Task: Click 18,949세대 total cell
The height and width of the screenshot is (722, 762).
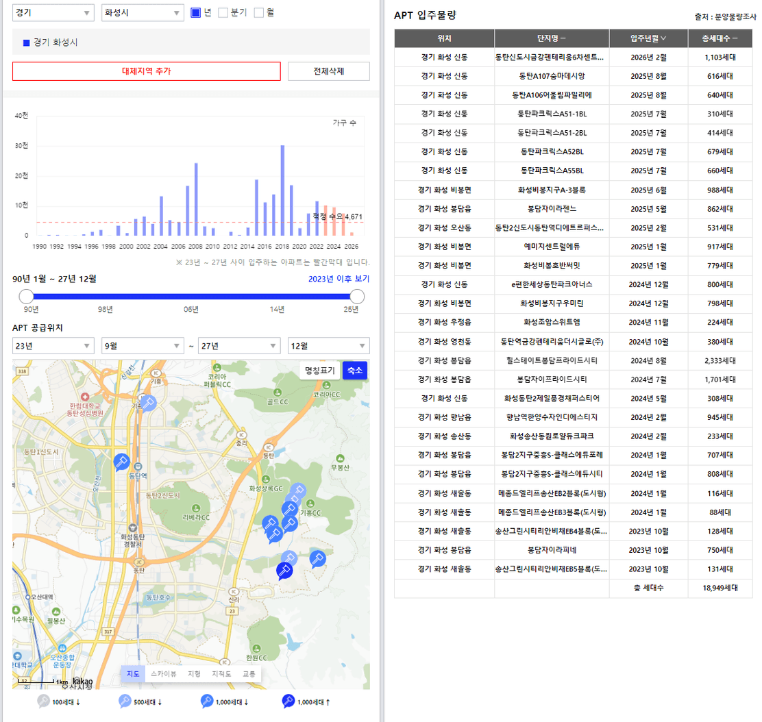Action: pyautogui.click(x=720, y=588)
